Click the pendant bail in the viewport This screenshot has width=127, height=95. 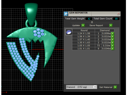(x=31, y=14)
